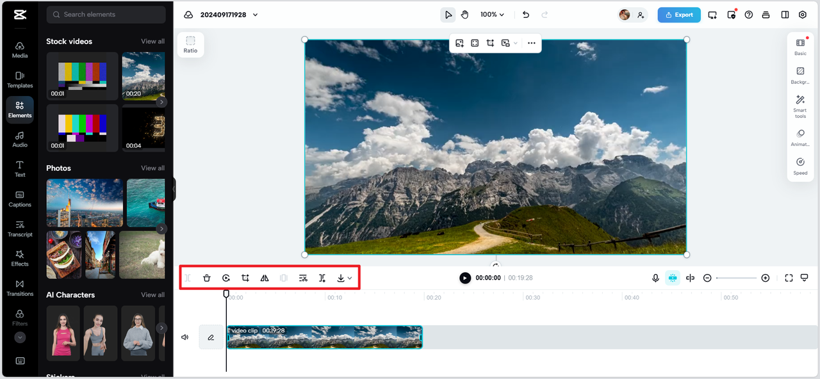
Task: Click crop icon in floating preview toolbar
Action: [x=490, y=43]
